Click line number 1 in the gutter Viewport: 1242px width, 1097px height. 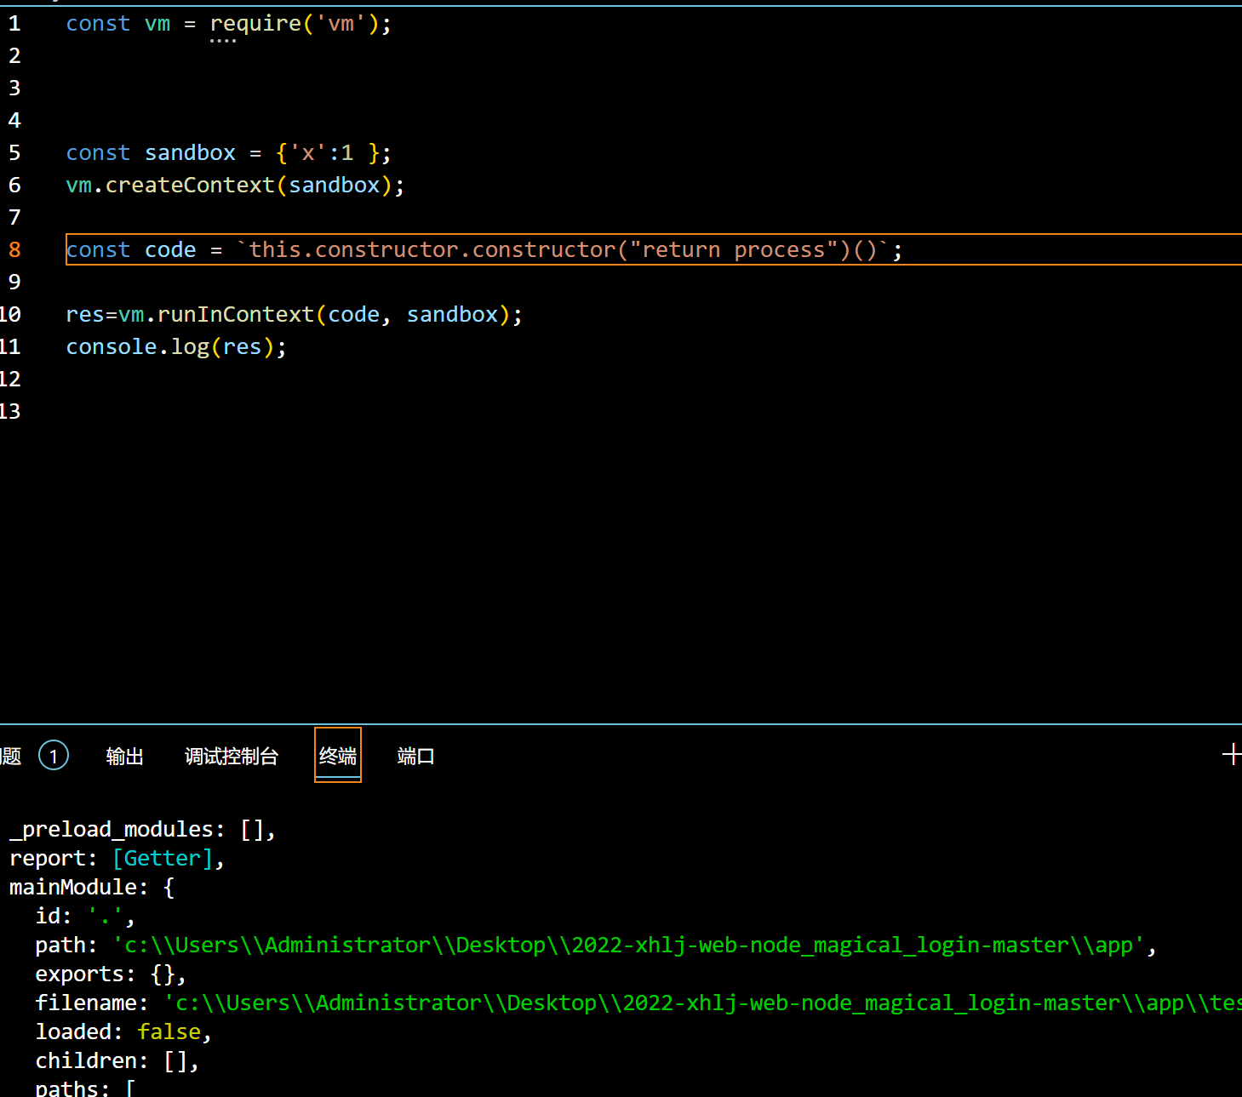[14, 24]
